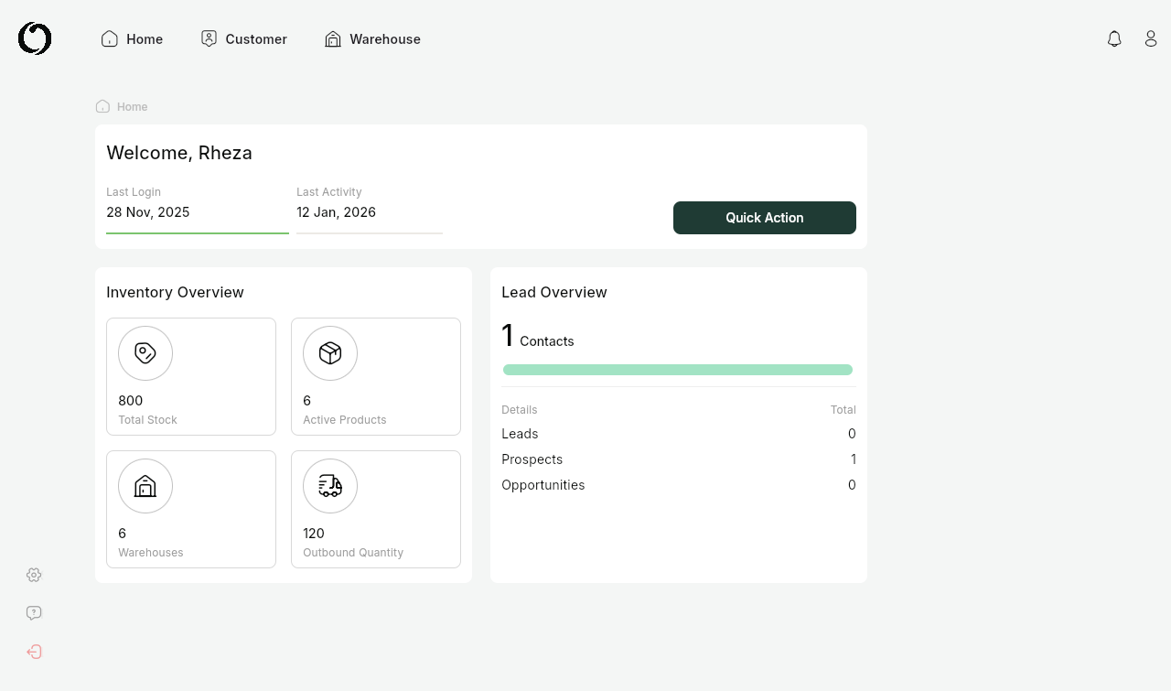Click the breadcrumb home icon
Viewport: 1171px width, 691px height.
(x=103, y=106)
